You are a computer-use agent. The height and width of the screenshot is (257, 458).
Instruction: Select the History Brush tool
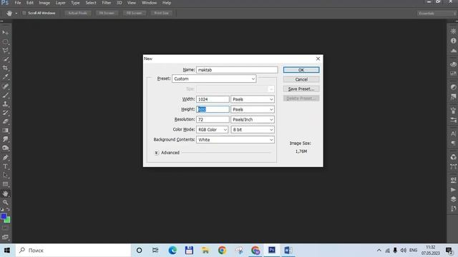[5, 113]
